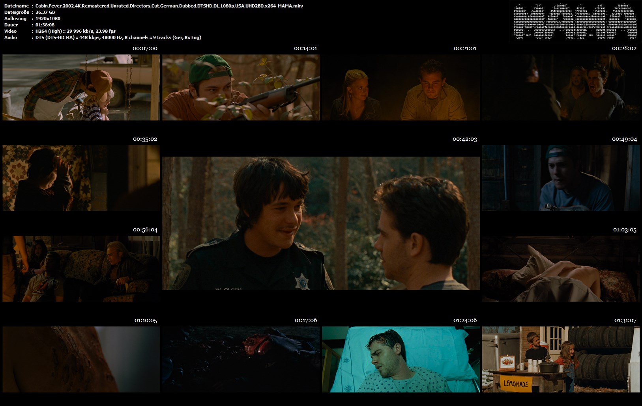
Task: Click the Auflösung field label
Action: pyautogui.click(x=15, y=19)
